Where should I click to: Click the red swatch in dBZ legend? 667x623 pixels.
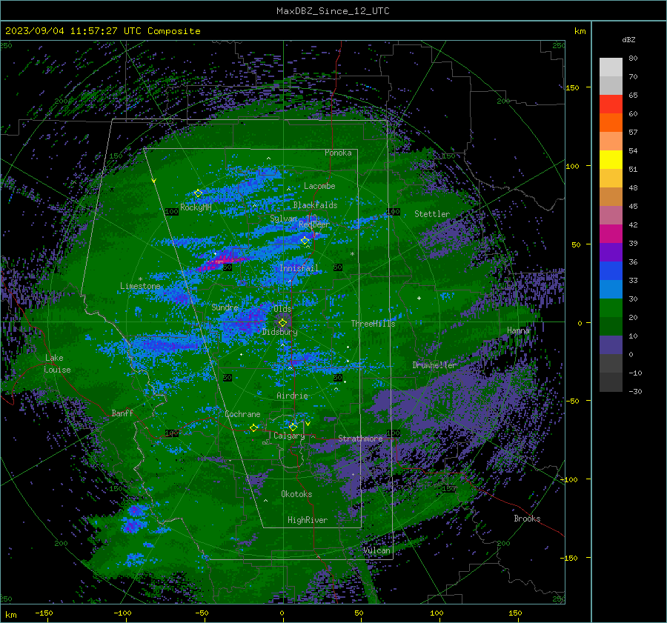pyautogui.click(x=611, y=104)
